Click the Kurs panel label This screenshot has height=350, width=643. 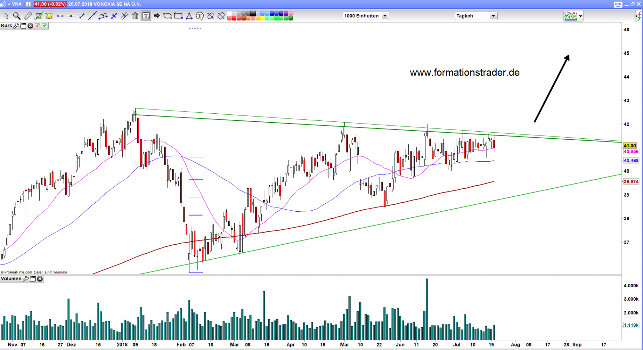click(6, 26)
